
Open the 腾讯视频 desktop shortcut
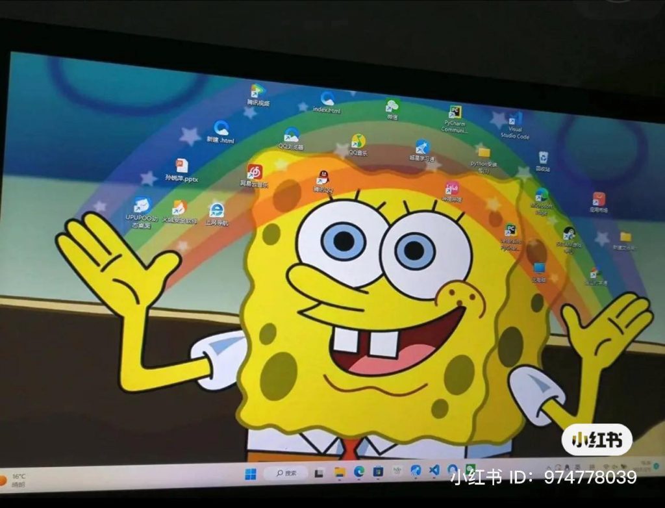pyautogui.click(x=258, y=92)
